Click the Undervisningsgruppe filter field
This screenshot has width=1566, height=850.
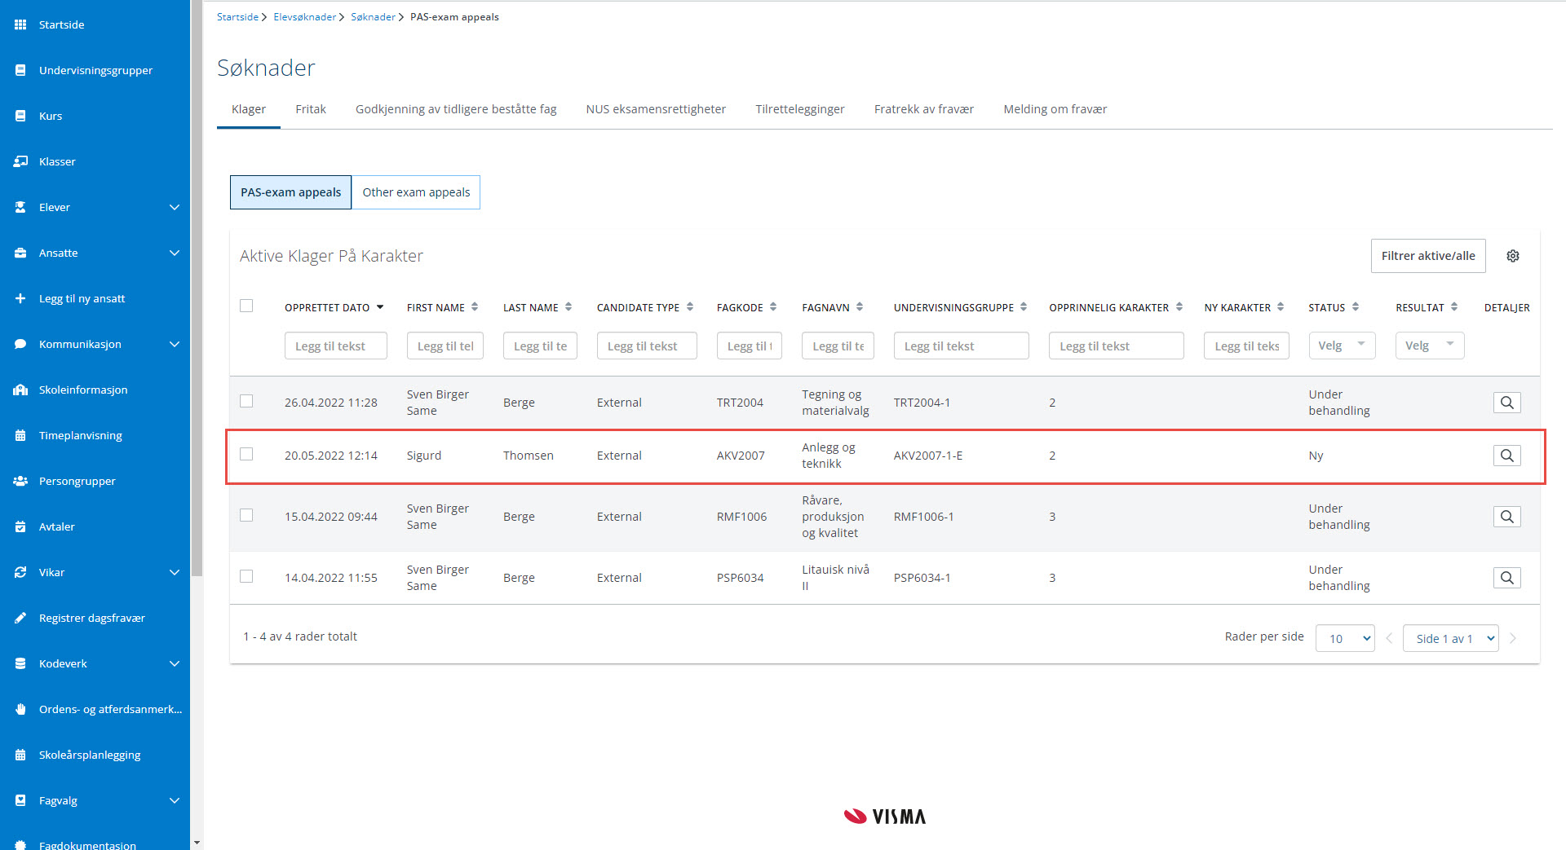(x=961, y=346)
